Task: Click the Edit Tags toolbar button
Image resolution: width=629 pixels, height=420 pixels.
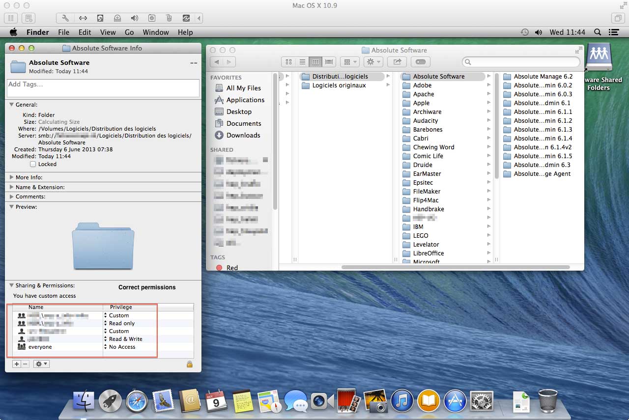Action: click(x=421, y=62)
